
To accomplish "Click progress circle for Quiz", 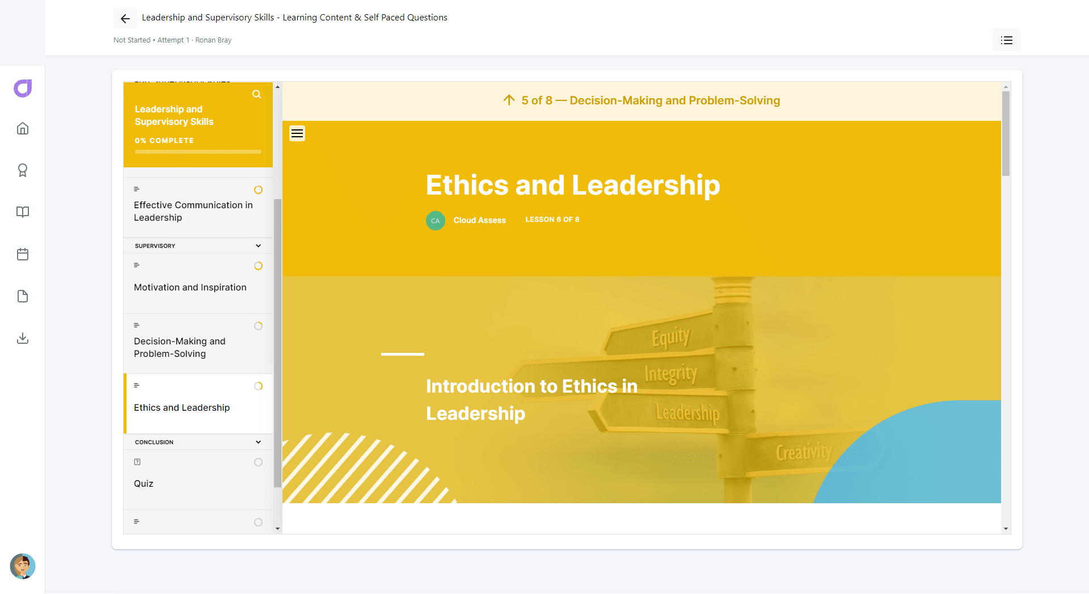I will [x=259, y=462].
